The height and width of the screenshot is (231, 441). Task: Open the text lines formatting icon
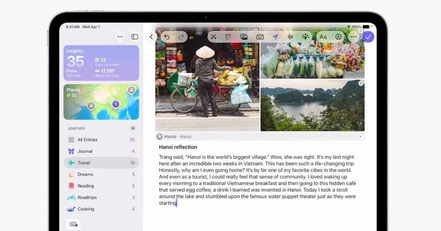[x=228, y=37]
